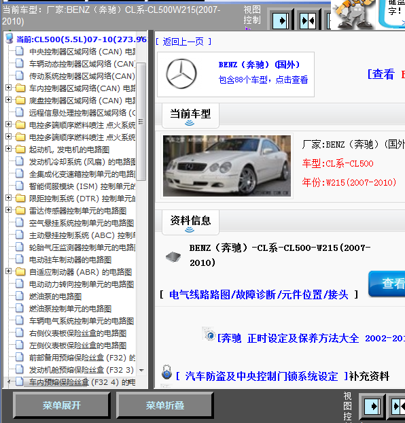The width and height of the screenshot is (405, 423).
Task: Select 电动动力转向控制单元的电路图 item
Action: (82, 284)
